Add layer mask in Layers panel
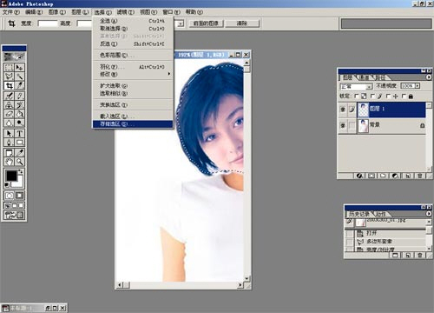 [372, 176]
